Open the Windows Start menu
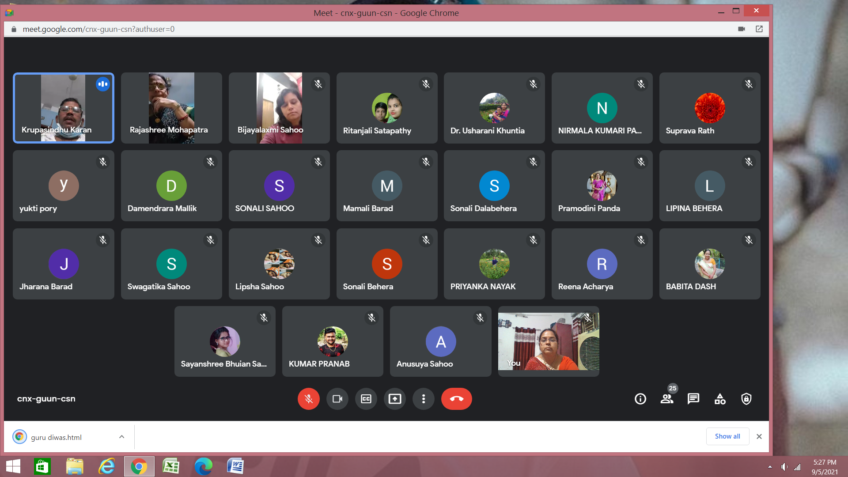This screenshot has width=848, height=477. [x=13, y=466]
